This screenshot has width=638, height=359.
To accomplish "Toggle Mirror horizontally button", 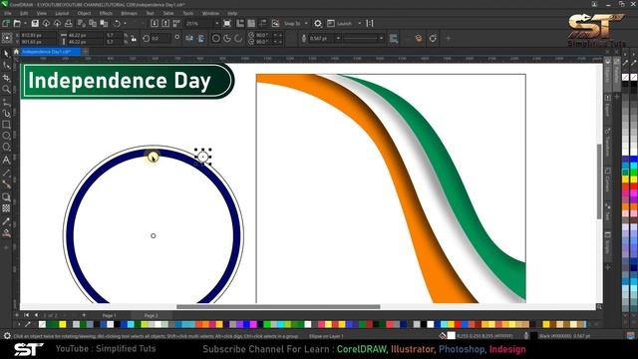I will (x=189, y=38).
